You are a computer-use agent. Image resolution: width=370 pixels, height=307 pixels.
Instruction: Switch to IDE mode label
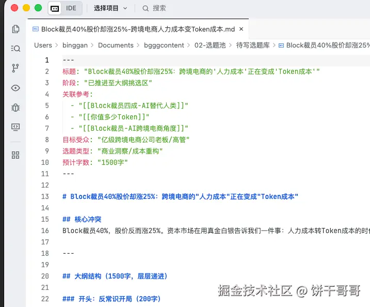point(71,8)
